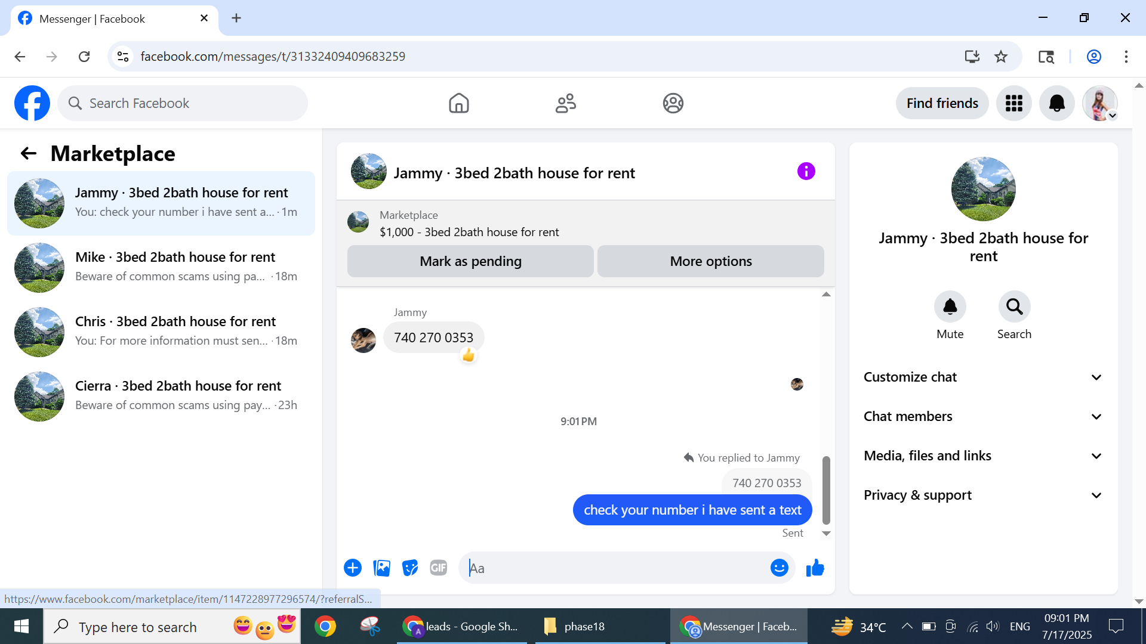
Task: Expand Media, files and links section
Action: tap(983, 456)
